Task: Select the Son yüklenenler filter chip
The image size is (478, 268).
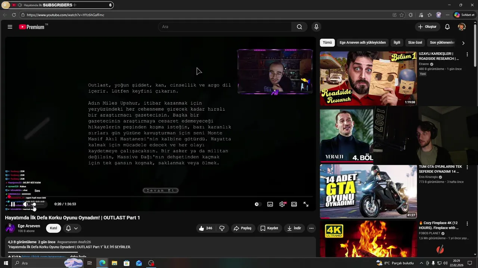Action: point(442,42)
